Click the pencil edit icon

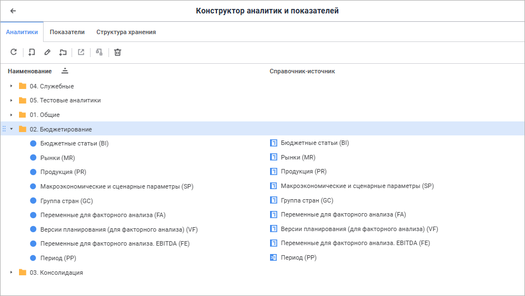coord(48,52)
